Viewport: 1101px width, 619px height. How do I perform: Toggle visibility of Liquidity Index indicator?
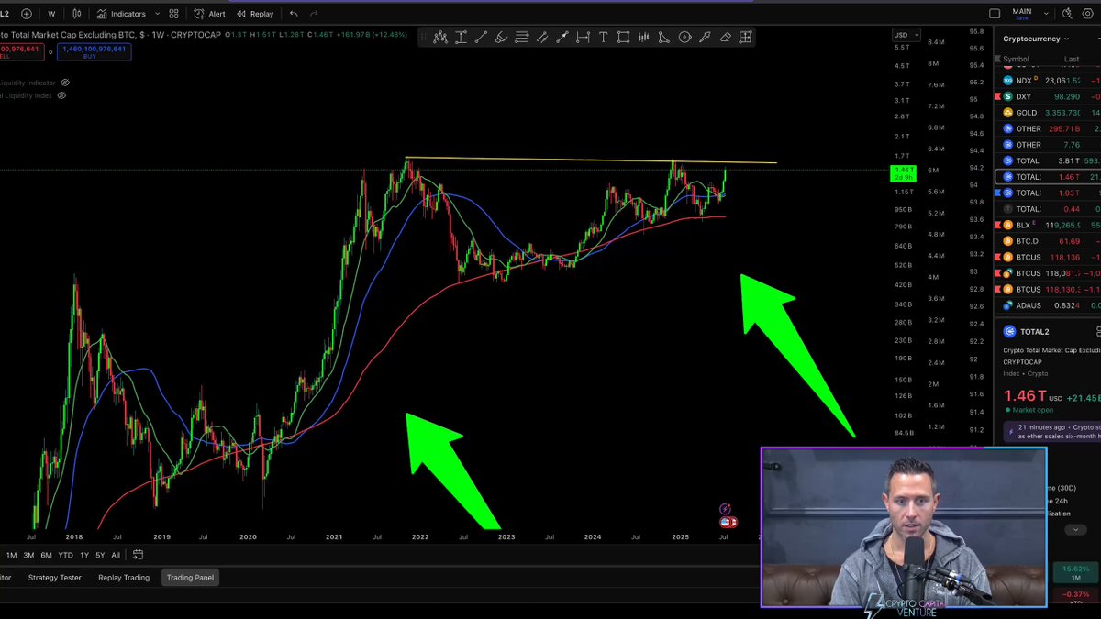62,95
